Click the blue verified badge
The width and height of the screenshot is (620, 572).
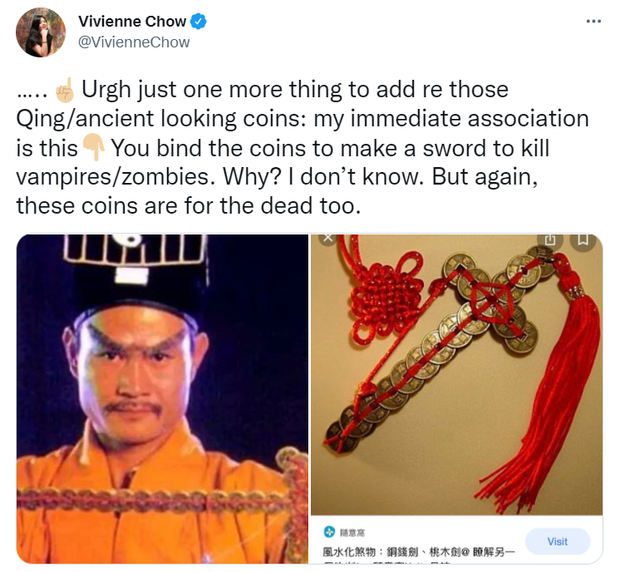pos(199,22)
